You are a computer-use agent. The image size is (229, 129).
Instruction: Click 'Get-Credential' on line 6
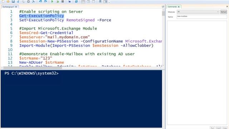57,33
